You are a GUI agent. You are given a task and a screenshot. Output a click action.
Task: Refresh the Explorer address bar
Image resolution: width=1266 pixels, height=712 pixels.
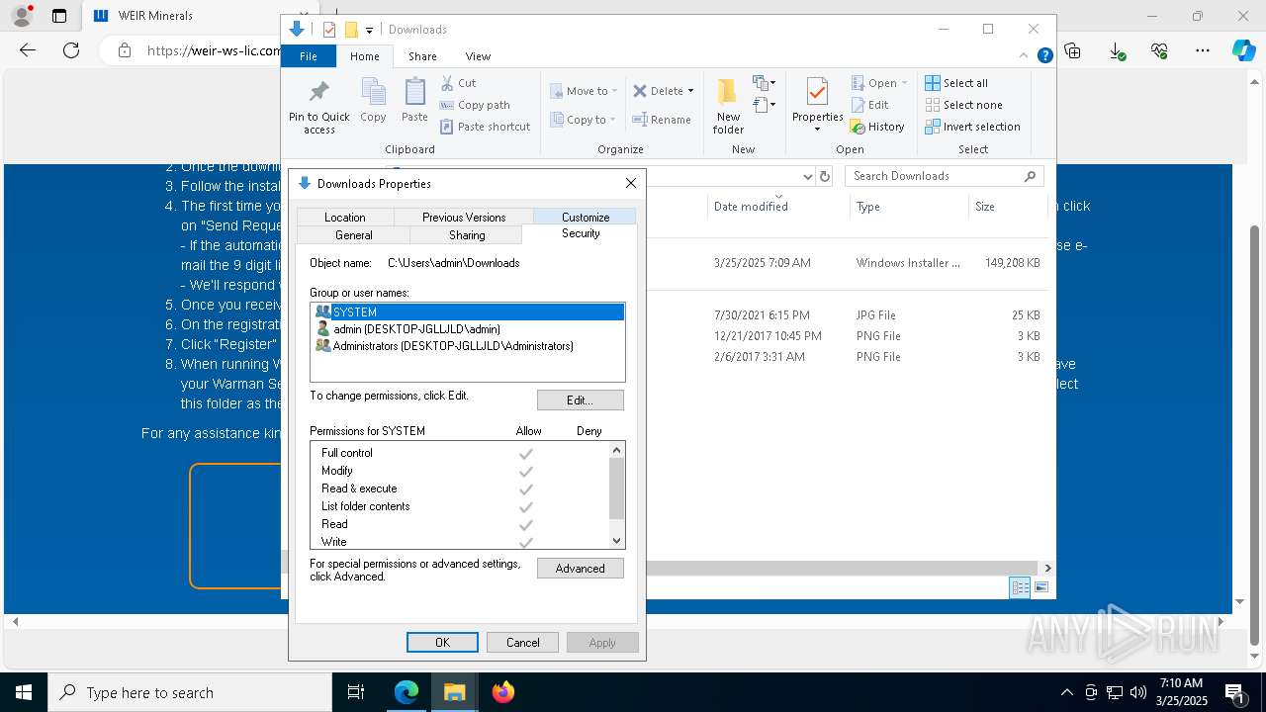pyautogui.click(x=825, y=176)
